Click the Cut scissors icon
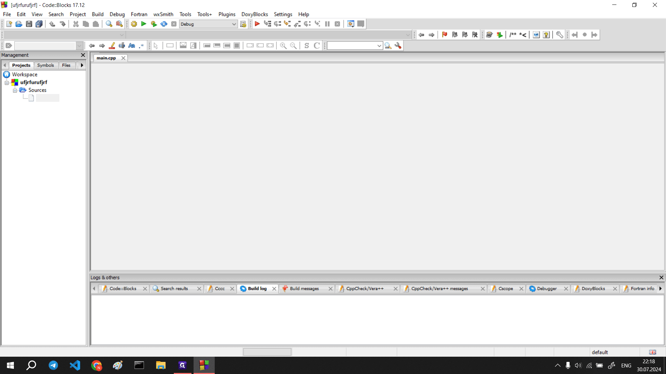Image resolution: width=666 pixels, height=374 pixels. point(76,24)
